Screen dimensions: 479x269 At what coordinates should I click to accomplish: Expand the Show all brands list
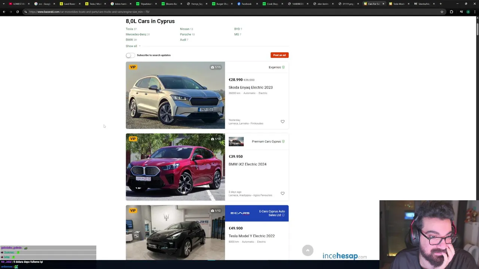(x=133, y=46)
